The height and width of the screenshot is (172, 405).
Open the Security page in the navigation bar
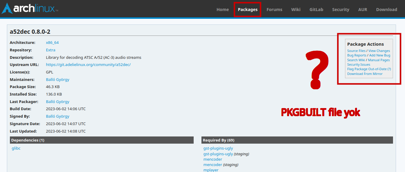click(341, 10)
